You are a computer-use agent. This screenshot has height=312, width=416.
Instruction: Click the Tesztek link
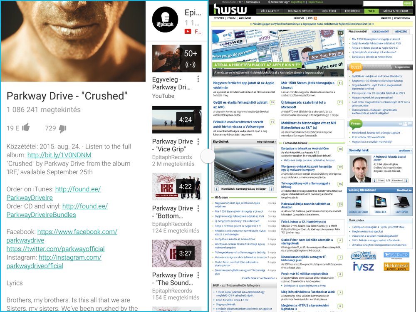pyautogui.click(x=219, y=18)
